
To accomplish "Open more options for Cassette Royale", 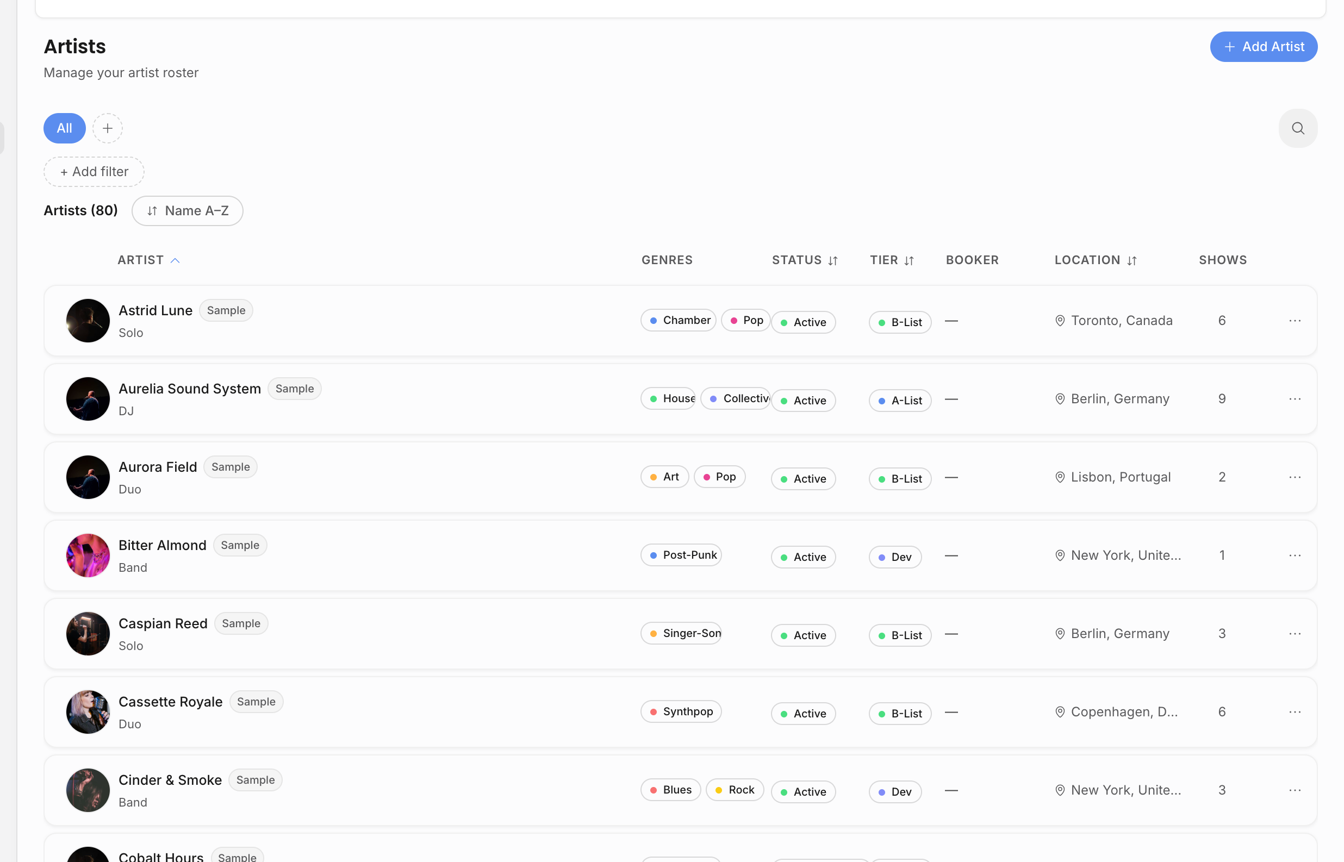I will click(x=1294, y=713).
